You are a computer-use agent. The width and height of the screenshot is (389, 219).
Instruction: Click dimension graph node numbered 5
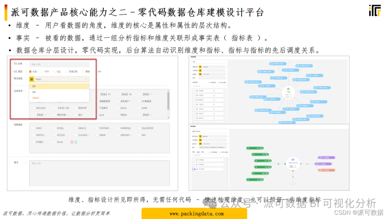(314, 75)
